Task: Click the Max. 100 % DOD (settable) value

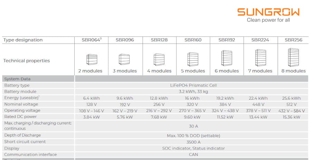Action: [194, 136]
